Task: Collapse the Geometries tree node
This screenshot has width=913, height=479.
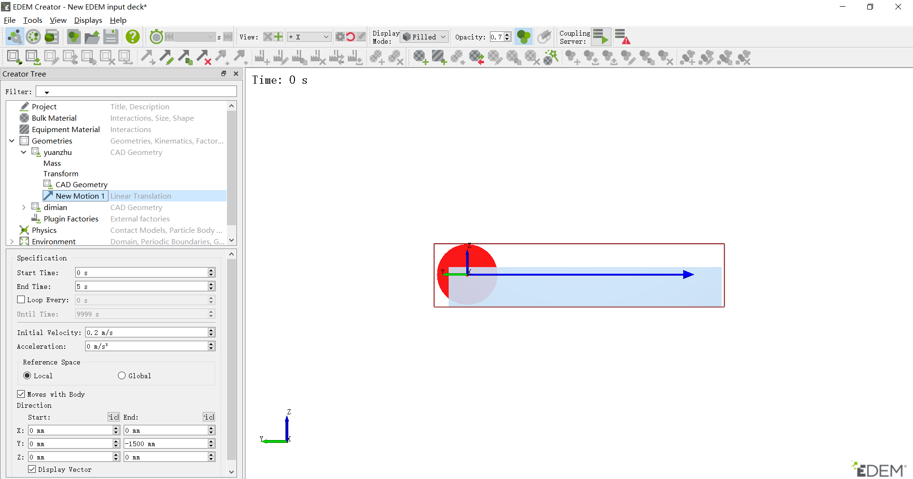Action: [x=12, y=141]
